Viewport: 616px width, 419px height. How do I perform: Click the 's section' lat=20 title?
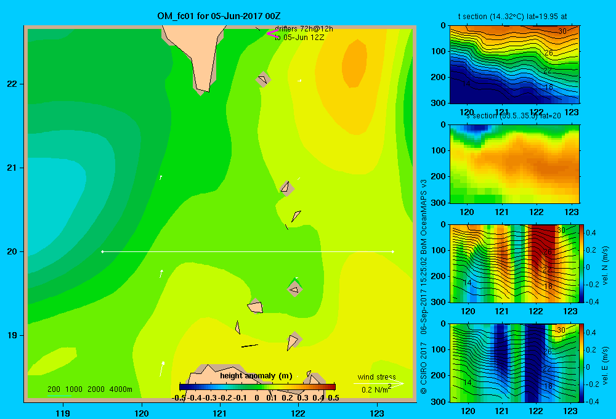(513, 116)
